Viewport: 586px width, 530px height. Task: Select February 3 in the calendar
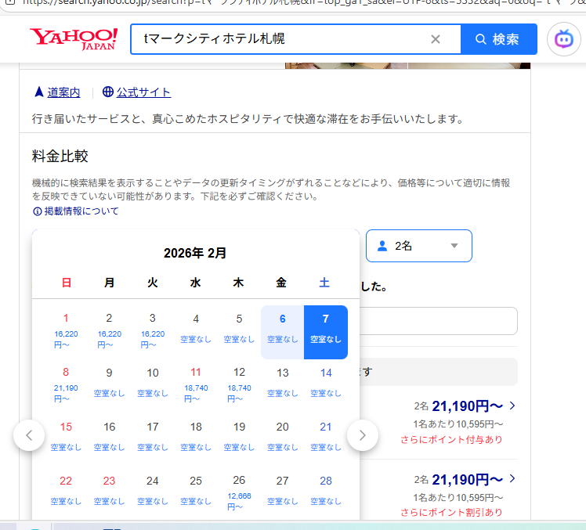click(153, 332)
